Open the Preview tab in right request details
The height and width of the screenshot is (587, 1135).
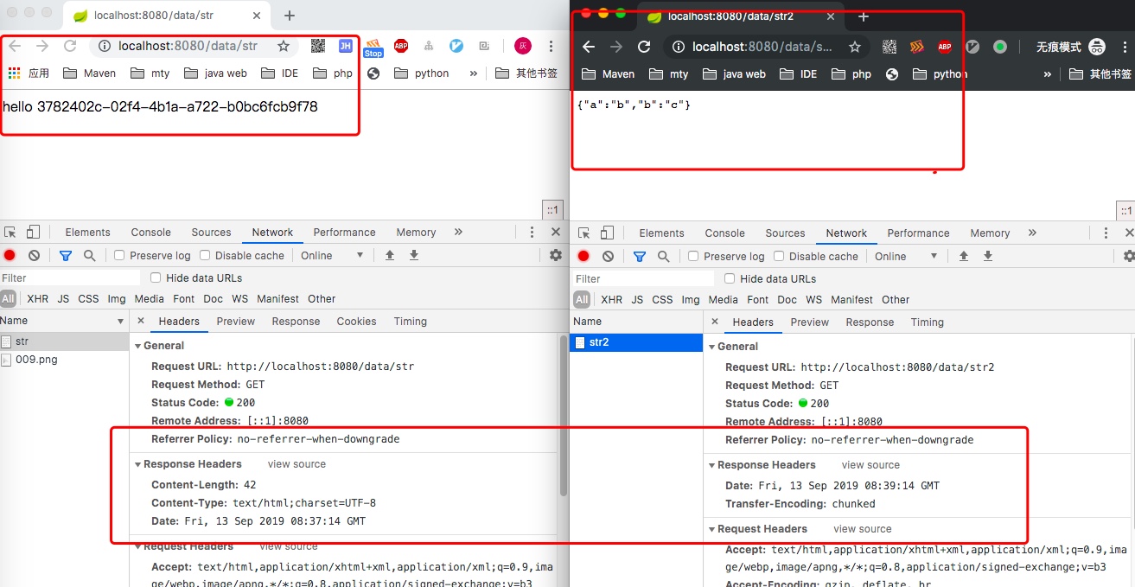coord(809,322)
